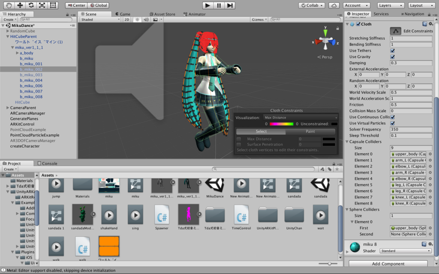This screenshot has height=274, width=439.
Task: Click the favorites star icon in Project
Action: coord(337,169)
